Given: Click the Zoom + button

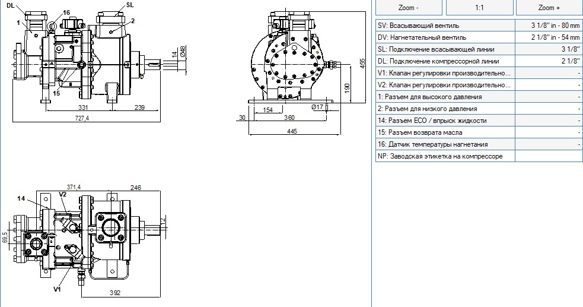Looking at the screenshot, I should point(549,8).
